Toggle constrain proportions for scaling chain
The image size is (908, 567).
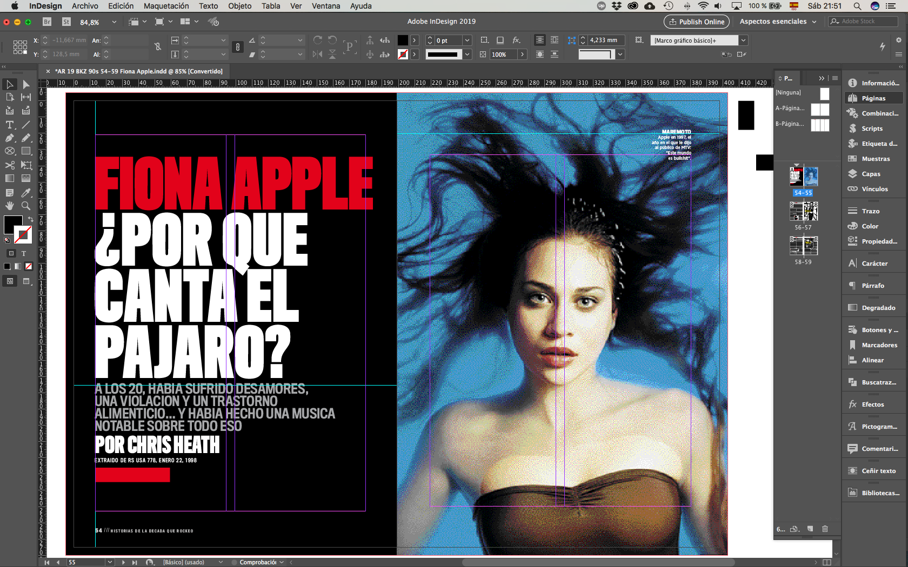coord(237,47)
